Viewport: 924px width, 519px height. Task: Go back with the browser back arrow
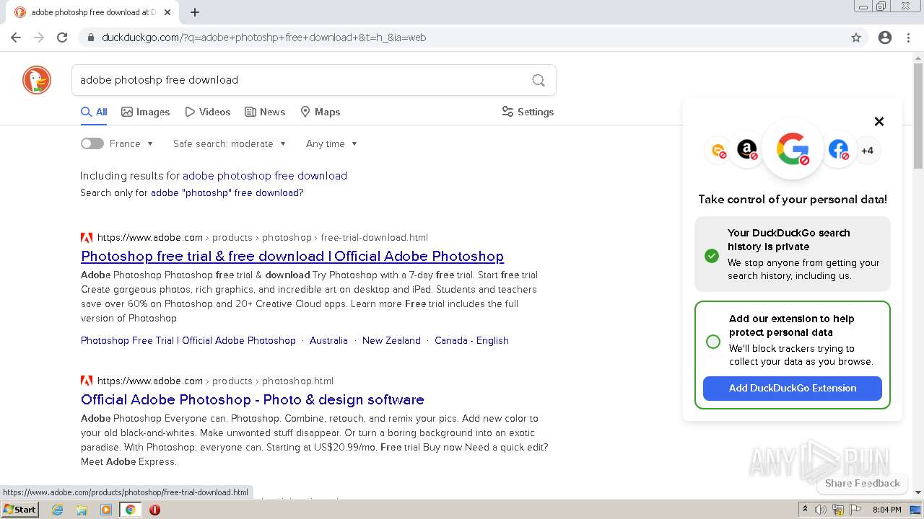click(x=16, y=37)
